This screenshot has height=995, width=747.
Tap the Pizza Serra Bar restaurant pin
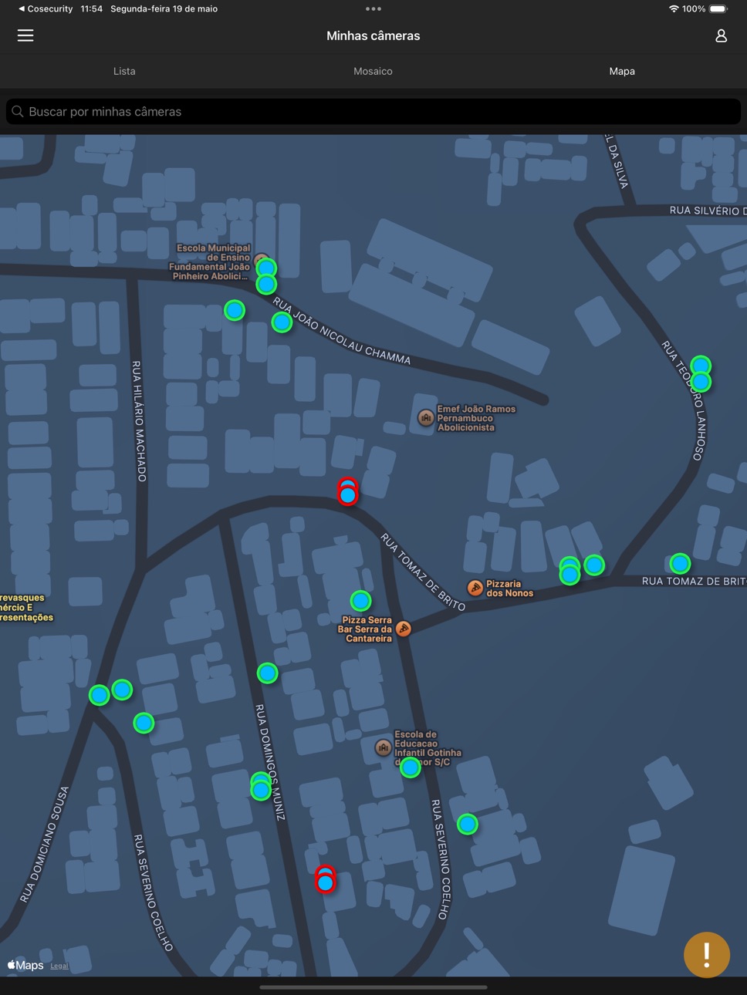coord(403,629)
